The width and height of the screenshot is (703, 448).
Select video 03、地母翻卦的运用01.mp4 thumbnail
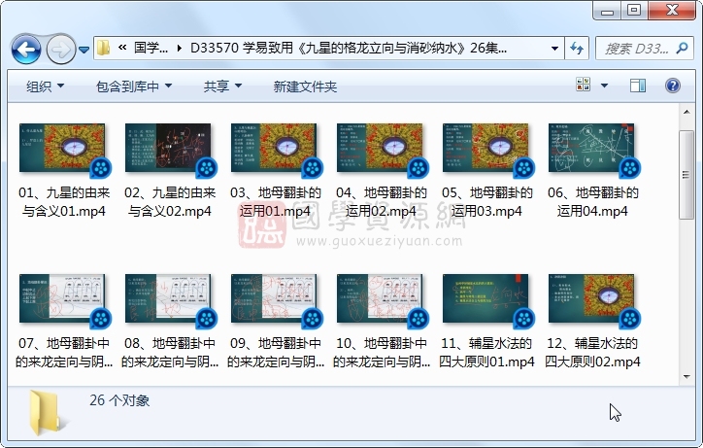pos(274,148)
